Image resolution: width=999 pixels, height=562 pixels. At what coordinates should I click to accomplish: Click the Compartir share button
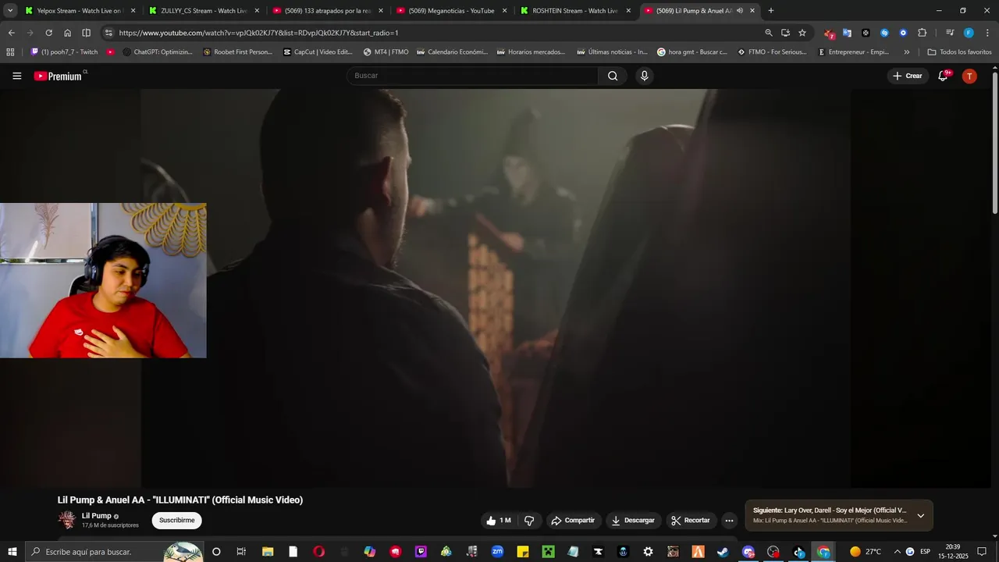coord(573,521)
